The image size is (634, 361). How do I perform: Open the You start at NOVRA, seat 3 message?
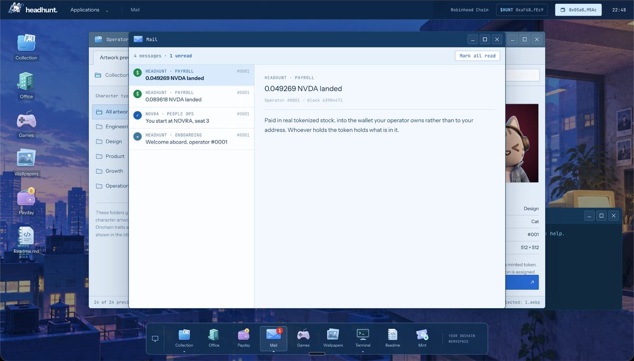pos(191,118)
